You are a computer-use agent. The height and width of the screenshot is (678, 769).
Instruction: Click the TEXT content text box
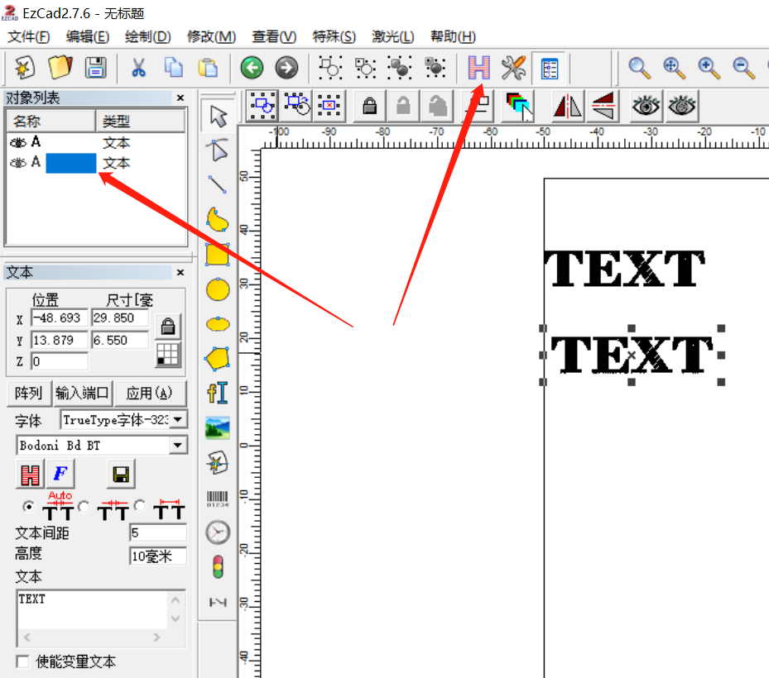[92, 609]
